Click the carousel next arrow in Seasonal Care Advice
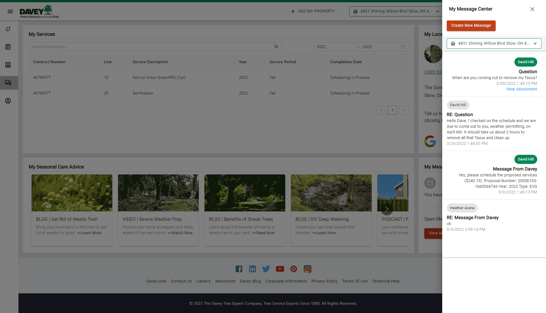Image resolution: width=546 pixels, height=313 pixels. (x=387, y=209)
